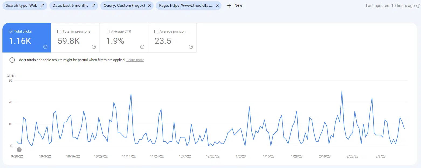This screenshot has width=421, height=168.
Task: Click the plus icon to add new filter
Action: pos(229,6)
